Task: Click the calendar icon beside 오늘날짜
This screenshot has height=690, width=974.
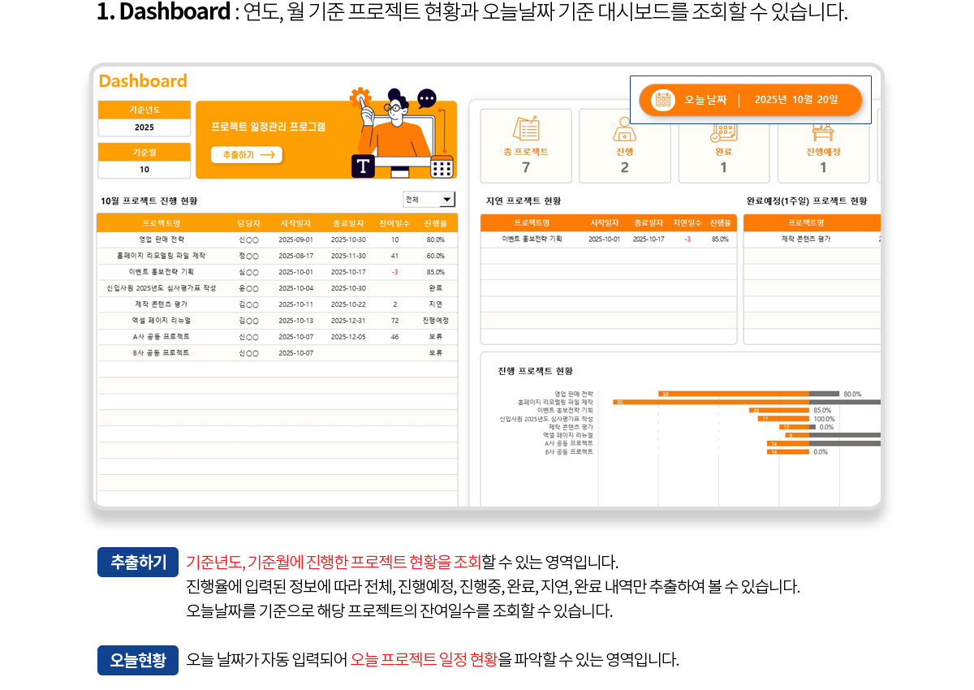Action: [x=664, y=100]
